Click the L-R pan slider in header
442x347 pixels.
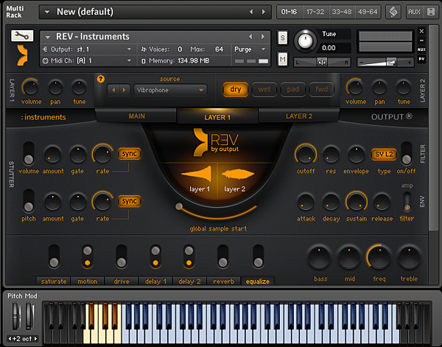point(322,63)
